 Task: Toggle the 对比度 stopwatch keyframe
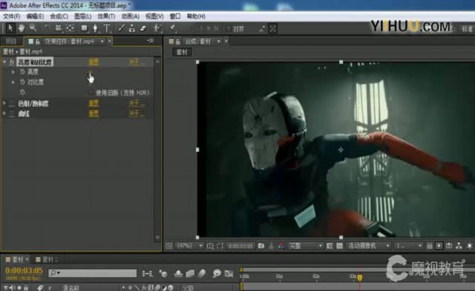[23, 82]
